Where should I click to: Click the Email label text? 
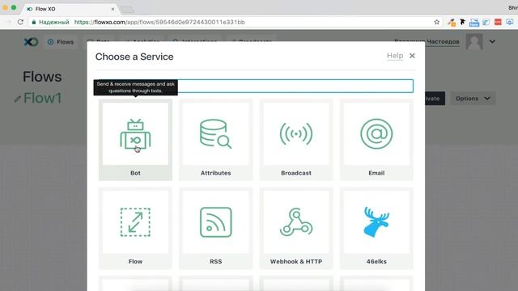[x=376, y=173]
